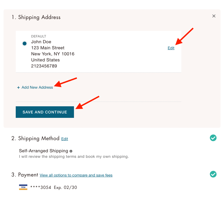
Task: Click the Shipping Method section heading
Action: tap(36, 138)
